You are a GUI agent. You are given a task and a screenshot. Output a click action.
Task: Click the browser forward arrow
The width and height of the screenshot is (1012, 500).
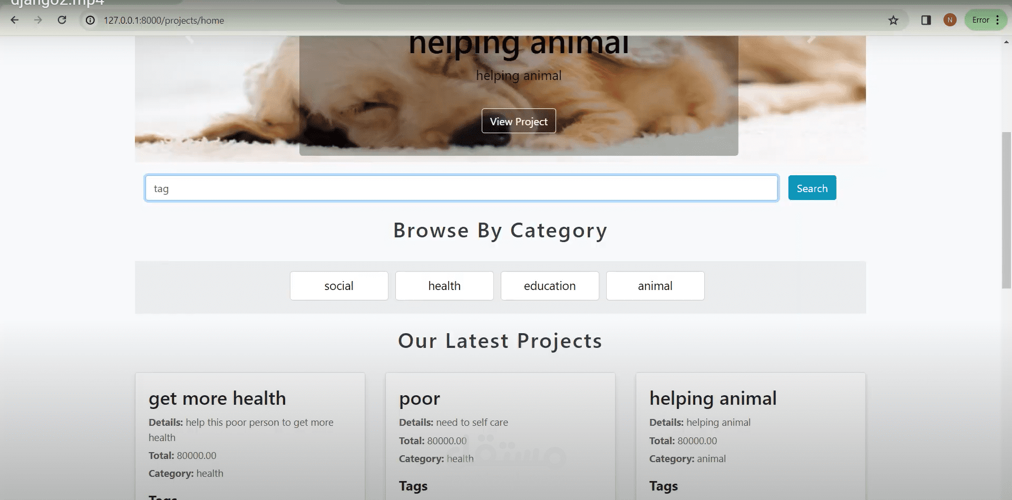[38, 20]
